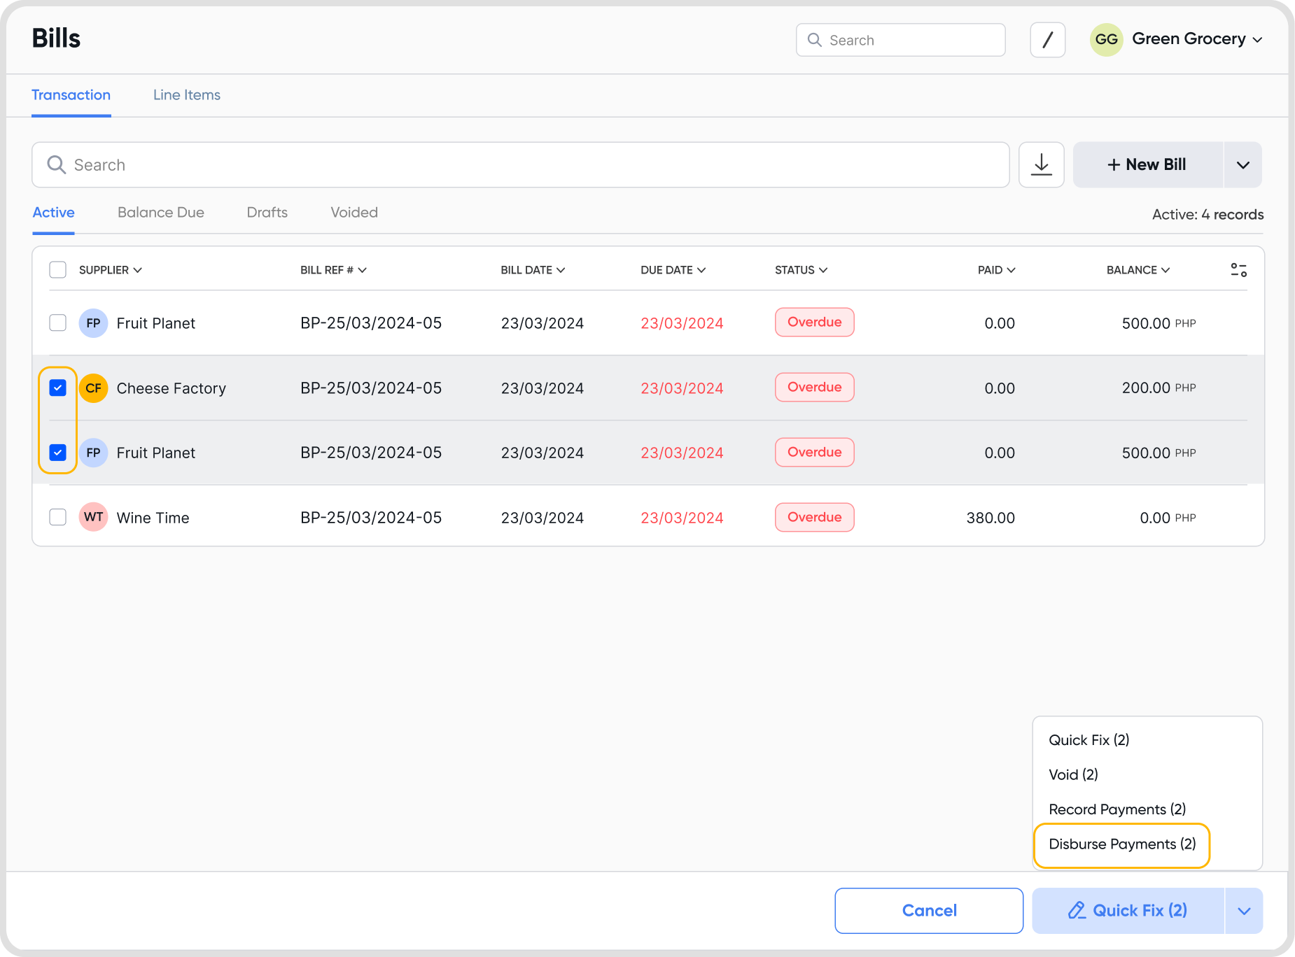
Task: Click the Bills page title
Action: coord(56,38)
